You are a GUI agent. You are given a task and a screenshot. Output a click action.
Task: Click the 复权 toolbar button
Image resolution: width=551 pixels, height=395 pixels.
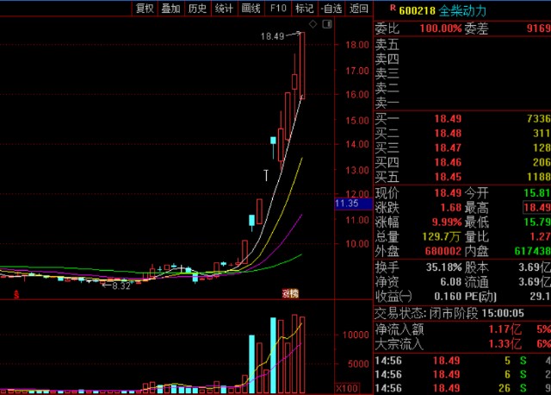pos(145,9)
